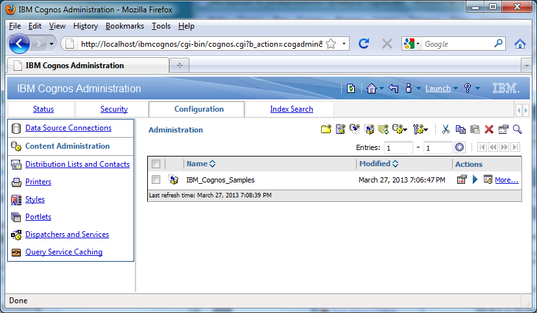Screen dimensions: 537x313
Task: Click the Firefox reload button
Action: [x=364, y=44]
